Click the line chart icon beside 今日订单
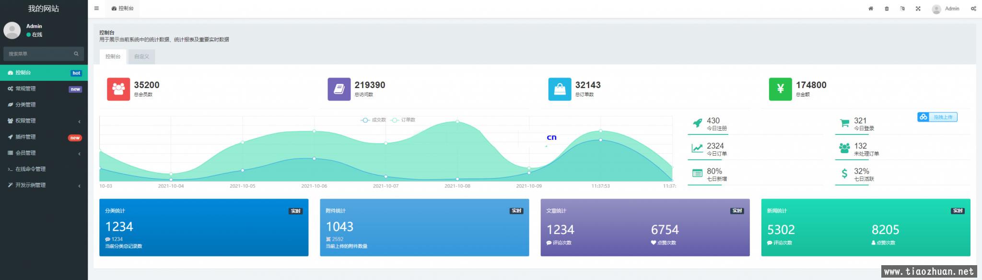The image size is (982, 280). coord(698,148)
